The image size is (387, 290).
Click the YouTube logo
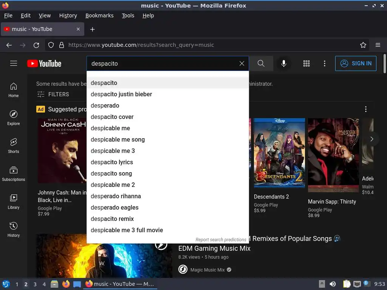tap(44, 63)
